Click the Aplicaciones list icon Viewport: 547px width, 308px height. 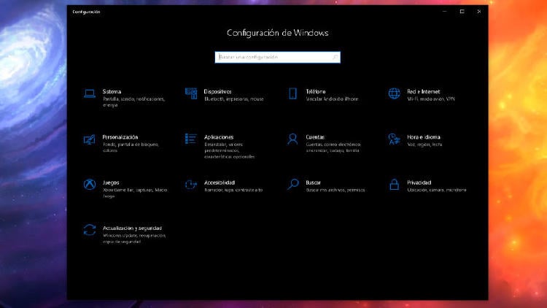191,139
